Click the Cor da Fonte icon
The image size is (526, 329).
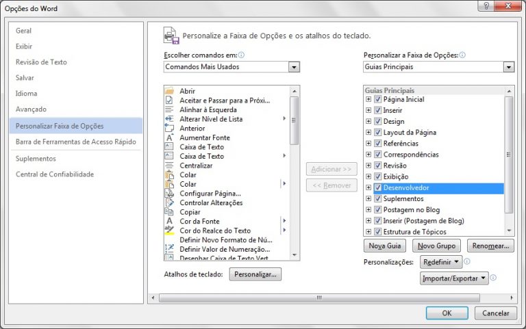click(x=169, y=221)
